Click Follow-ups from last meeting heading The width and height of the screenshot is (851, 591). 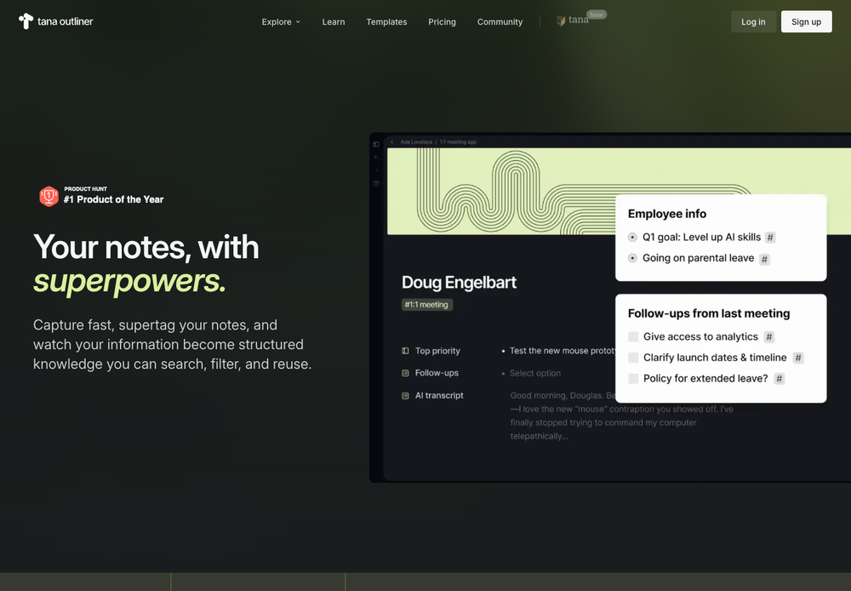coord(709,313)
